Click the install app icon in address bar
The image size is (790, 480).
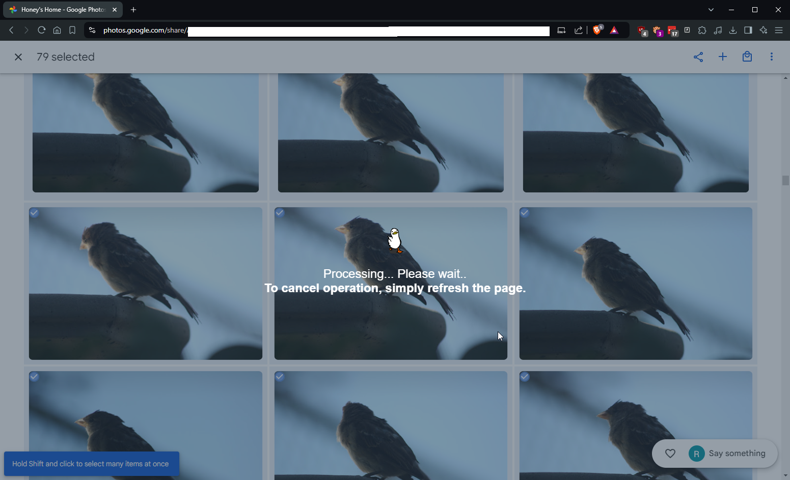click(x=561, y=30)
